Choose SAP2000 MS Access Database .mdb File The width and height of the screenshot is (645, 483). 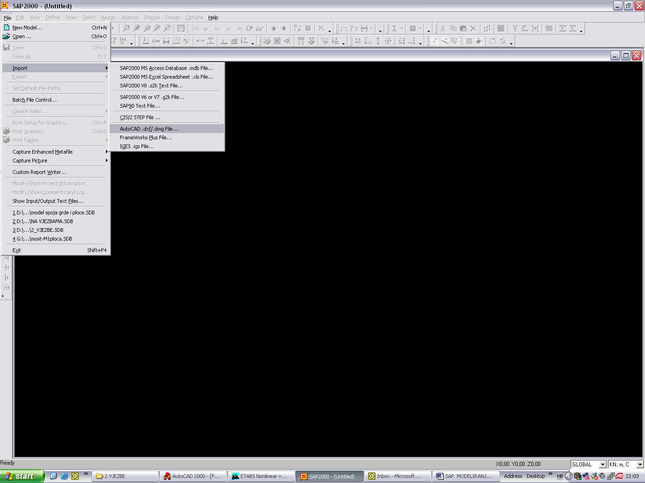coord(167,68)
